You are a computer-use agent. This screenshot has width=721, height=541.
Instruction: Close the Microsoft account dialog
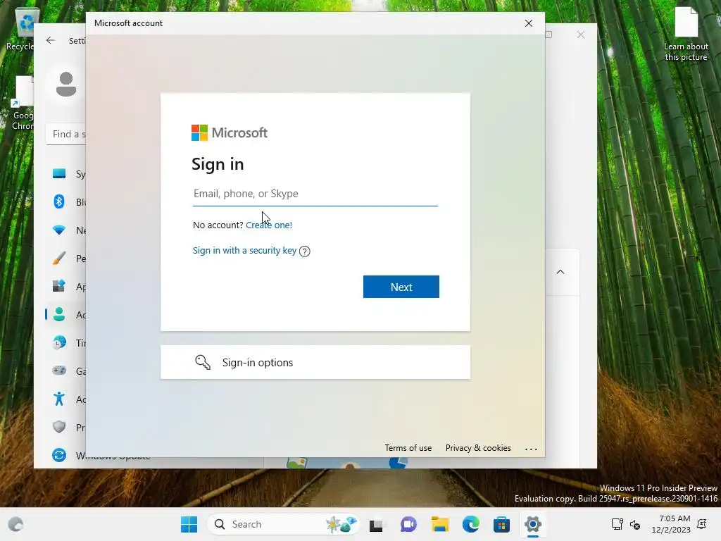click(528, 23)
